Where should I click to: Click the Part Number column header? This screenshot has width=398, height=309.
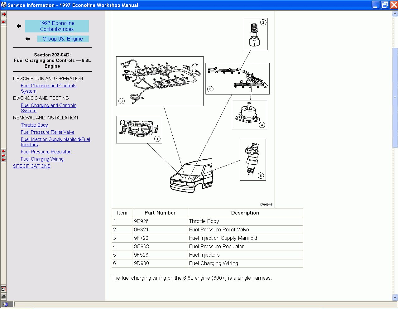click(160, 213)
